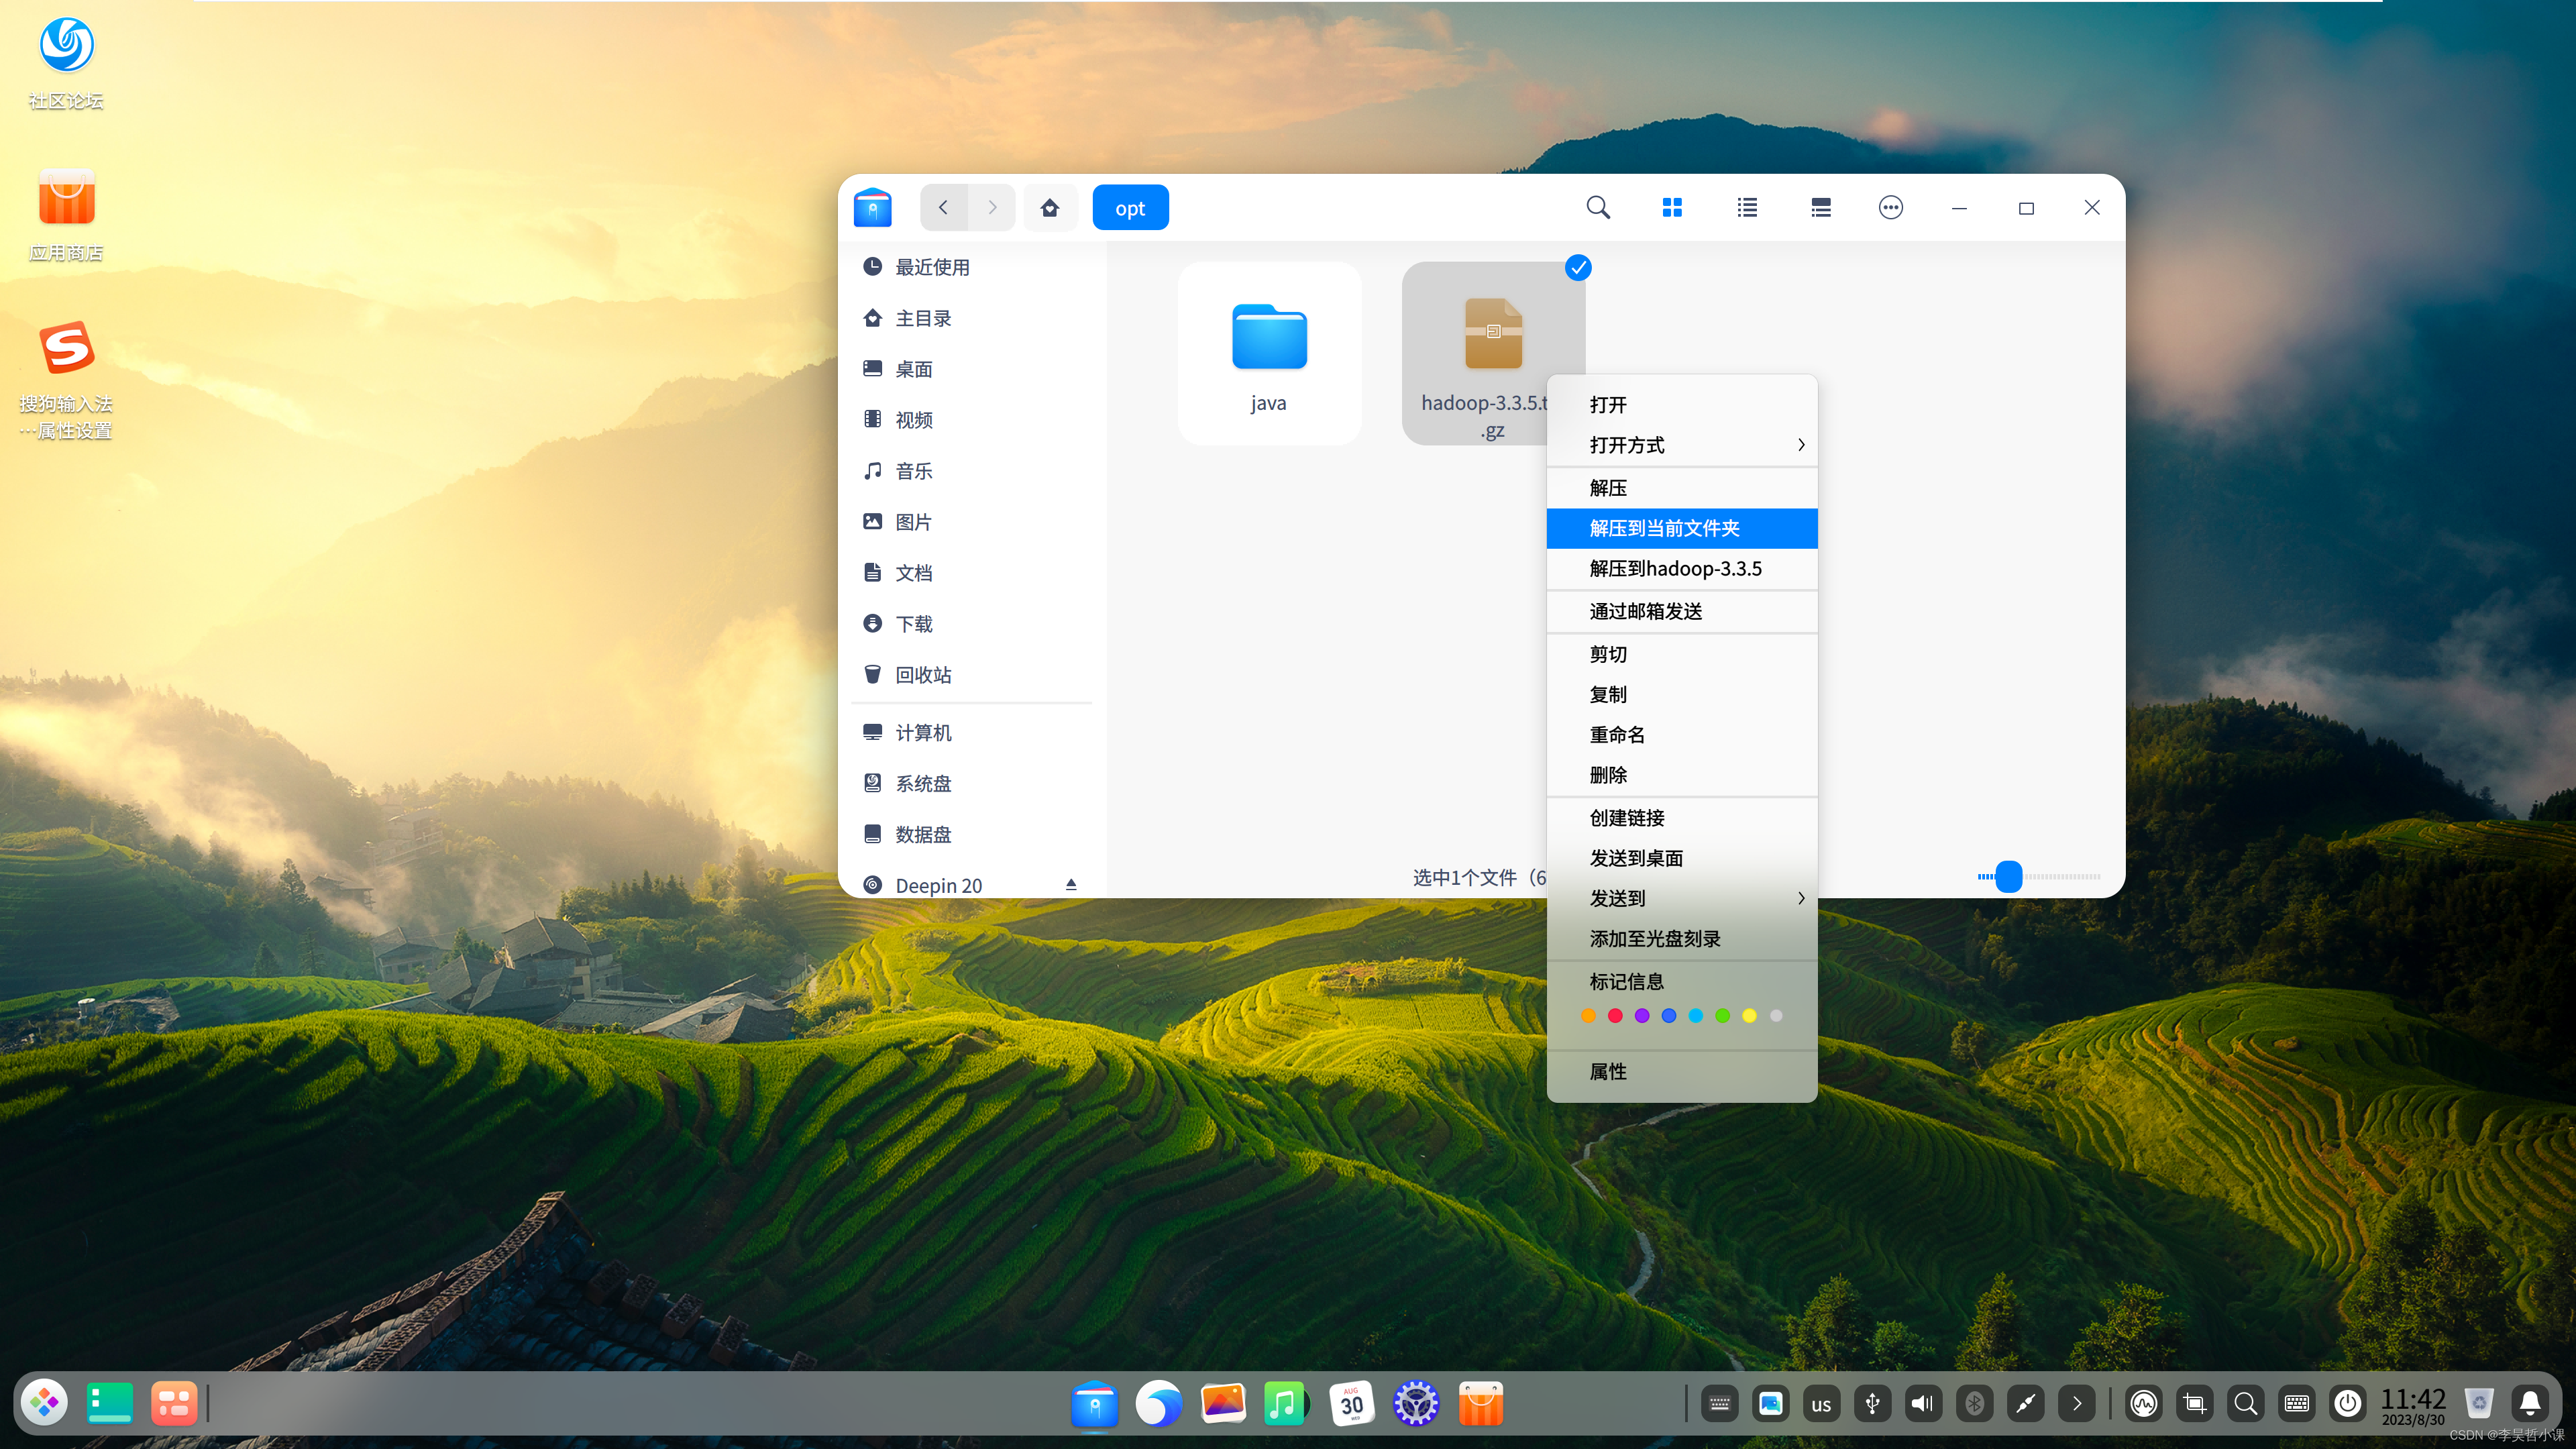Screen dimensions: 2576x1449
Task: Open 搜狗输入法 settings desktop shortcut
Action: tap(67, 380)
